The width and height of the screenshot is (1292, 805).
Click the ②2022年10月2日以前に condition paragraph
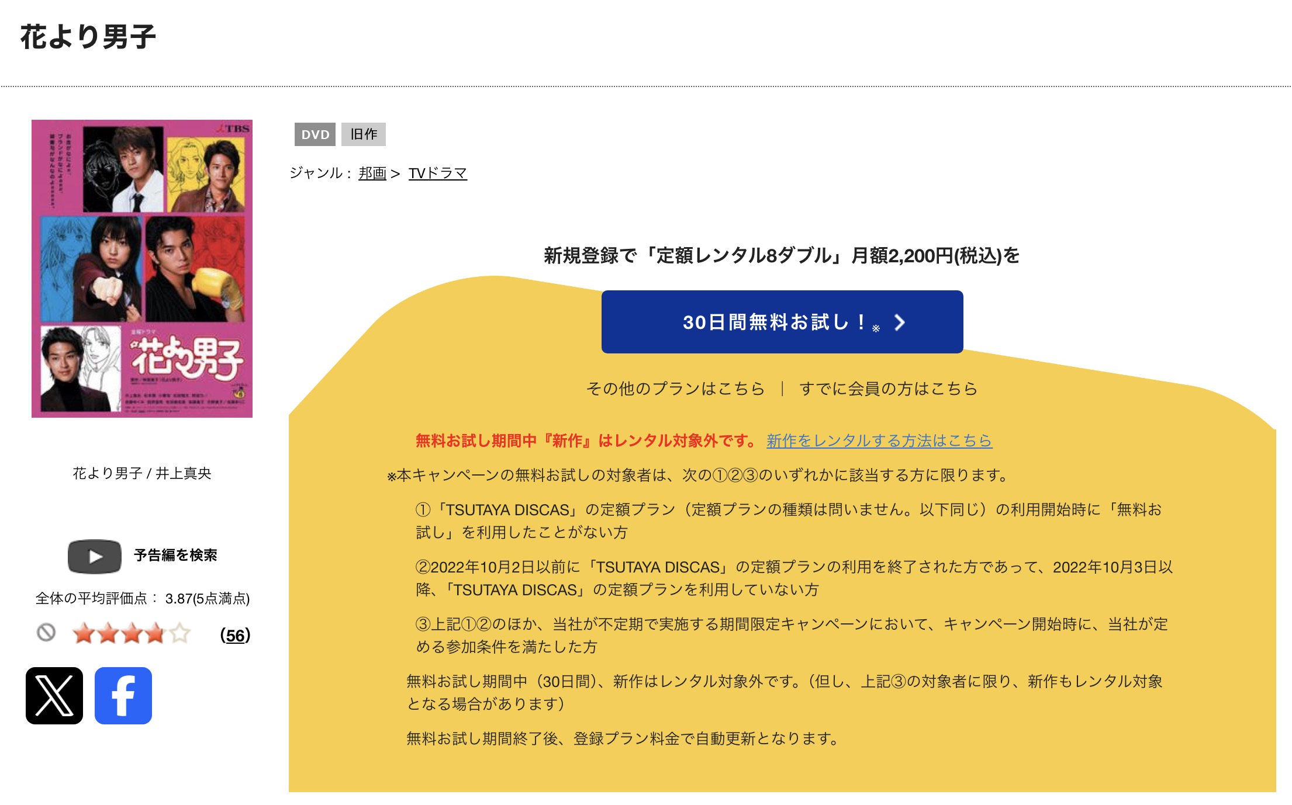[x=794, y=578]
